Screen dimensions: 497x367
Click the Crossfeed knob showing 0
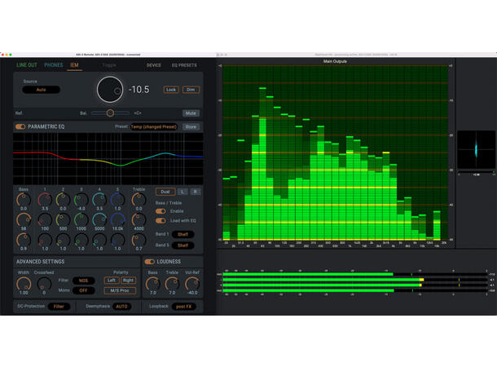pyautogui.click(x=44, y=283)
